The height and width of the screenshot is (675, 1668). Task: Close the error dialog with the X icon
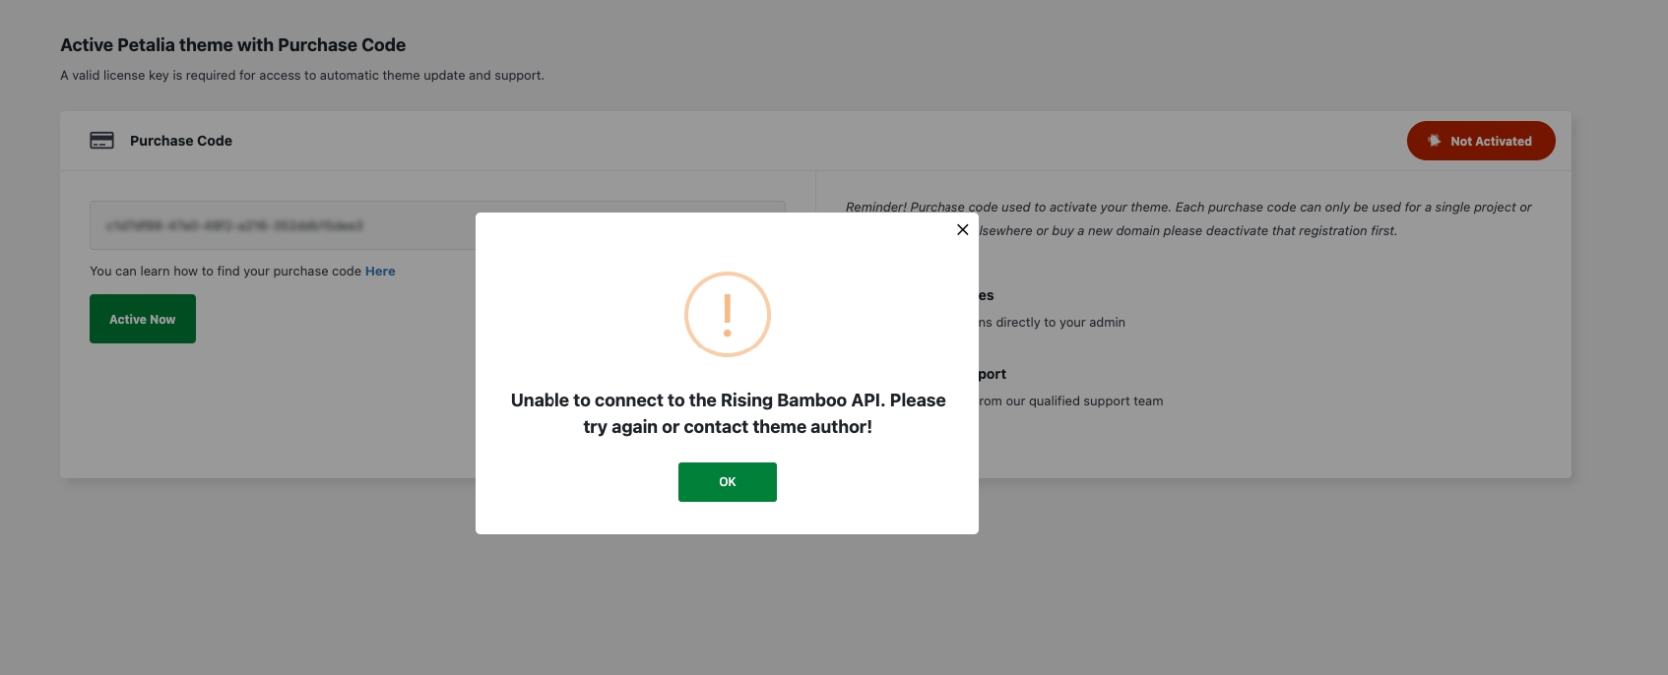pos(962,230)
